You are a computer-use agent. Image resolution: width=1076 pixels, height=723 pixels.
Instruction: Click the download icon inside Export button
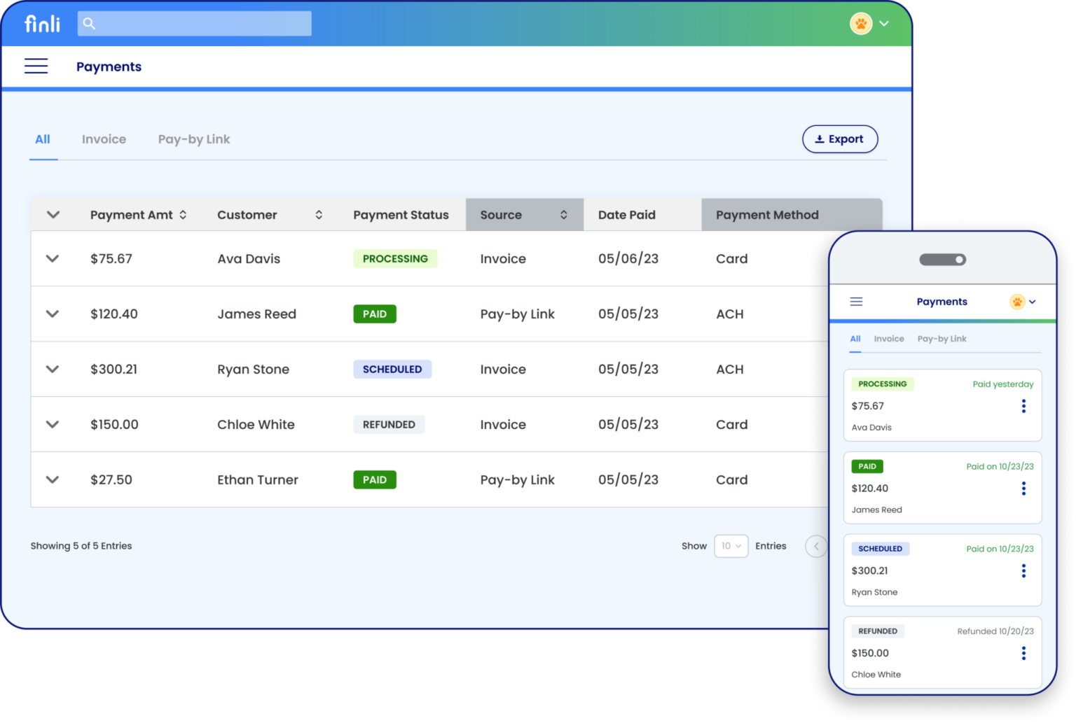click(x=819, y=139)
